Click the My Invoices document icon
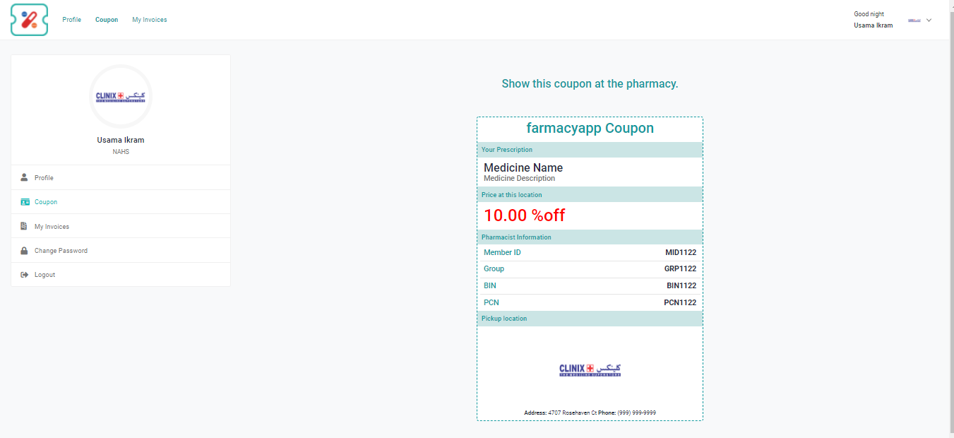This screenshot has width=954, height=438. [x=24, y=226]
